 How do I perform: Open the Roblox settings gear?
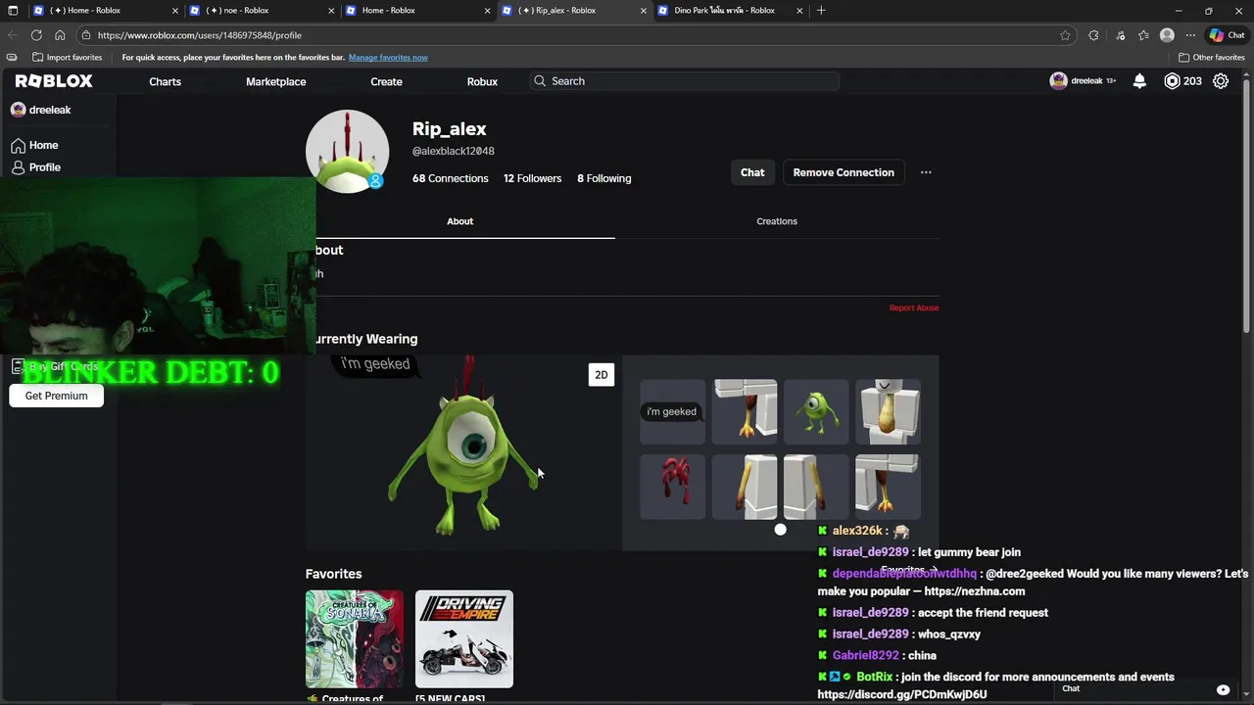pyautogui.click(x=1221, y=81)
